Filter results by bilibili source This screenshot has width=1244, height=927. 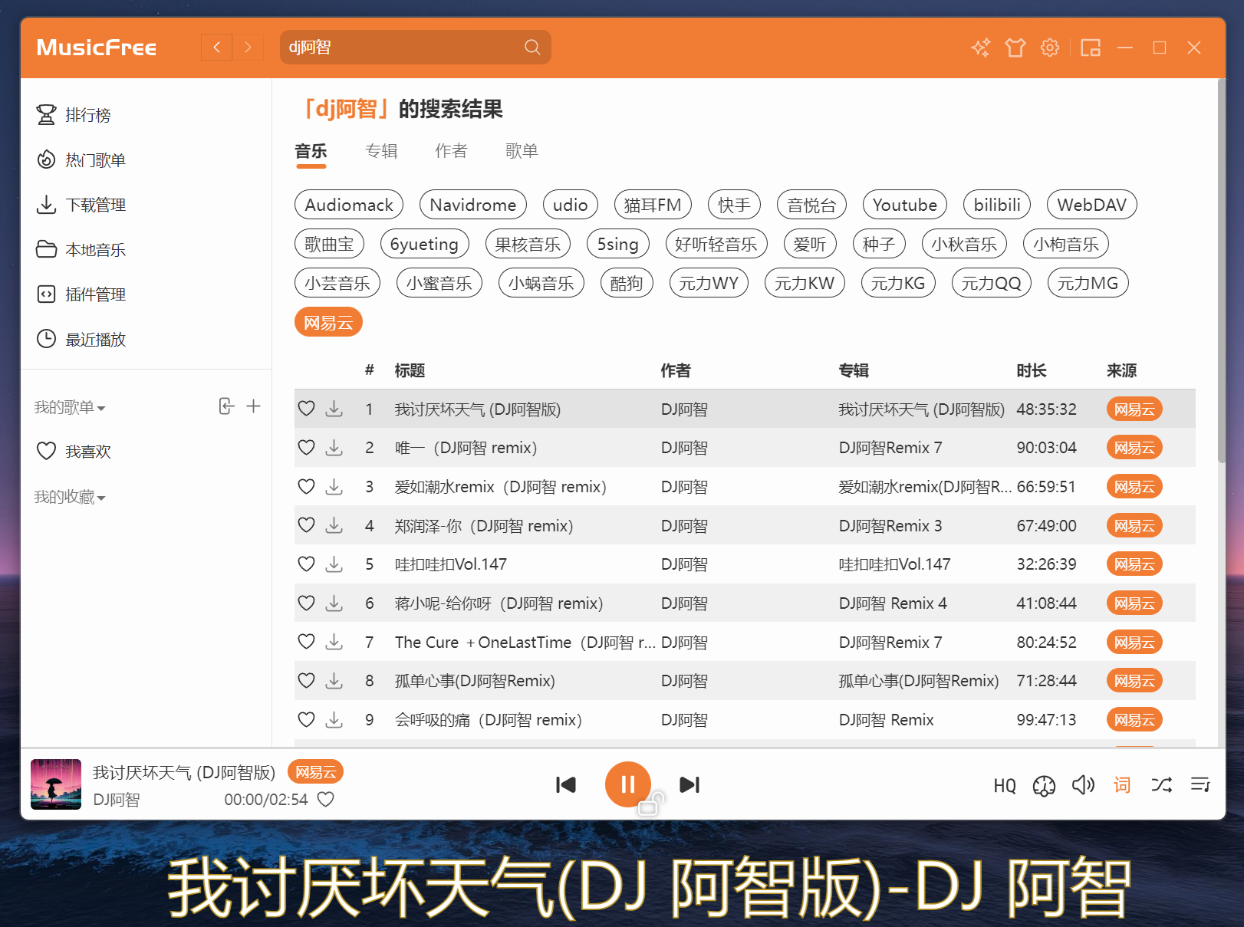click(996, 204)
